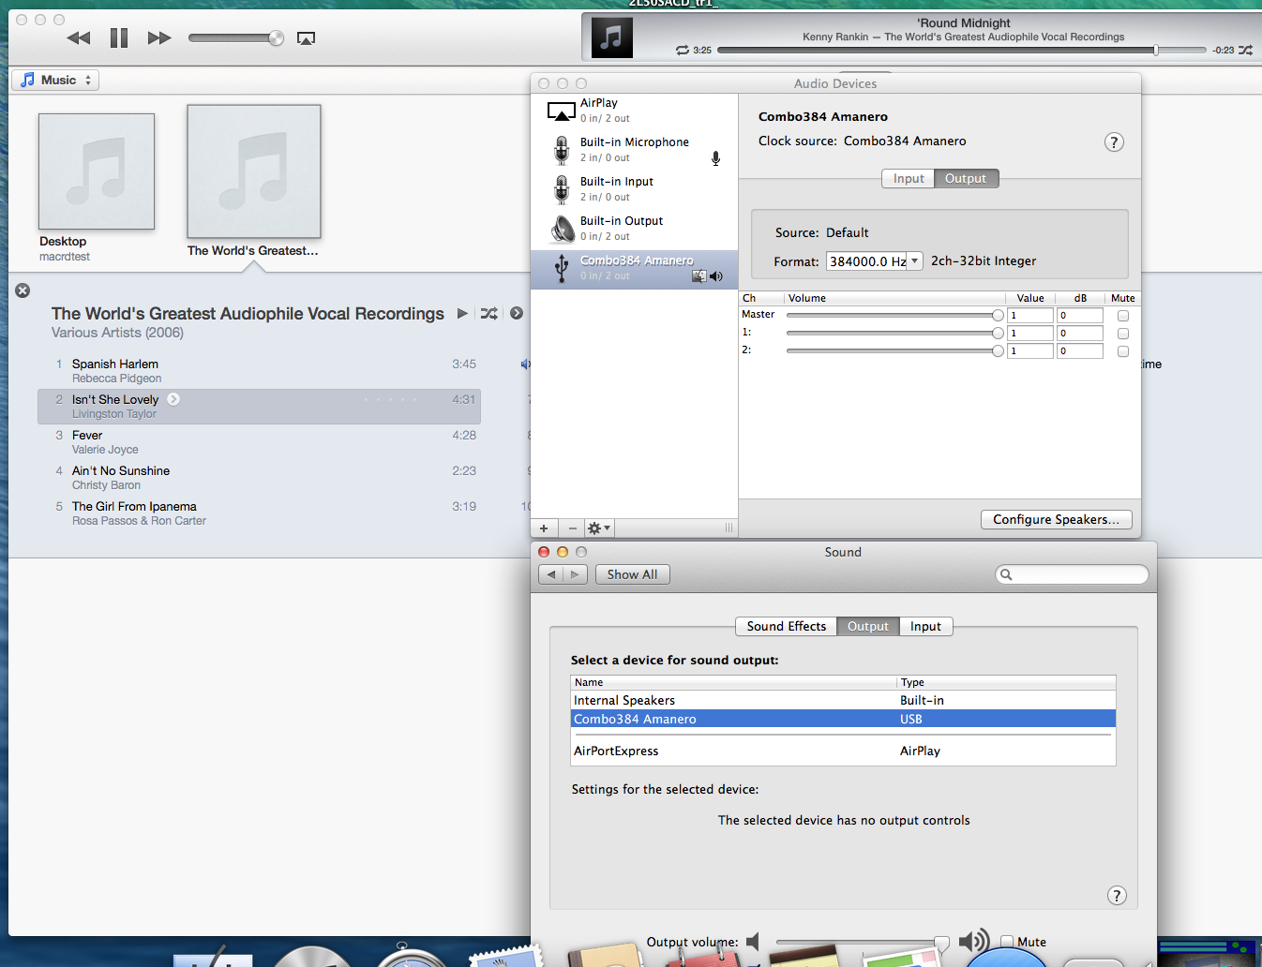The width and height of the screenshot is (1262, 967).
Task: Click the high-volume speaker icon
Action: tap(974, 942)
